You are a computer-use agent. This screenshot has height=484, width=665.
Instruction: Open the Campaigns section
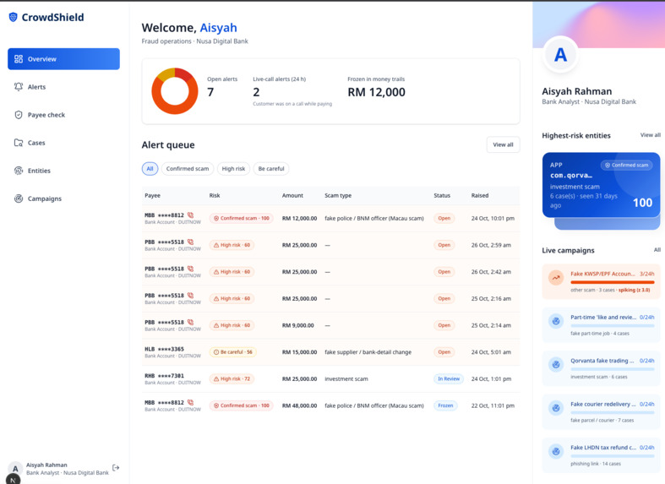tap(63, 198)
